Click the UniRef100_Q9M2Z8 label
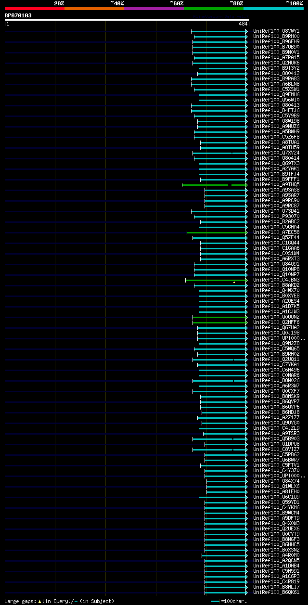 276,343
